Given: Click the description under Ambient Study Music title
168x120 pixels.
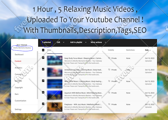Looking at the screenshot, I should [x=83, y=73].
